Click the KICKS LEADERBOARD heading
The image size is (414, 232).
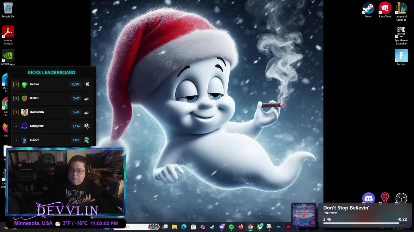point(51,72)
